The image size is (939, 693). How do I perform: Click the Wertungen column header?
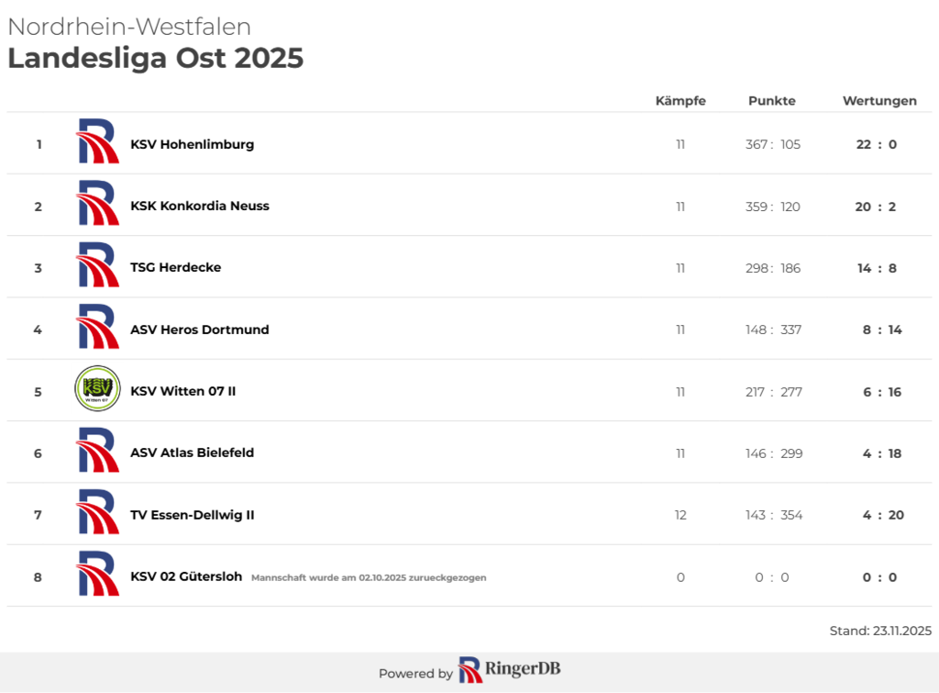pos(879,101)
